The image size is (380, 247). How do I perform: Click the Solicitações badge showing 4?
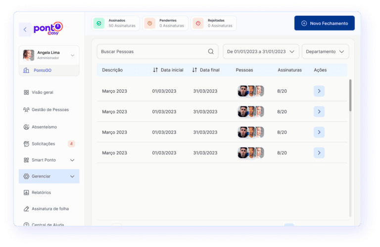pyautogui.click(x=71, y=143)
